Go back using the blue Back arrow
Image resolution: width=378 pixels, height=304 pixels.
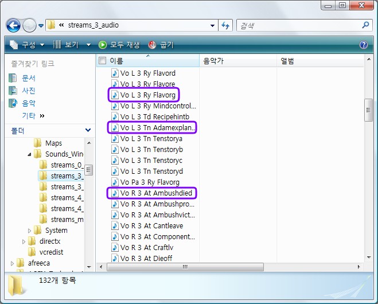pyautogui.click(x=13, y=25)
